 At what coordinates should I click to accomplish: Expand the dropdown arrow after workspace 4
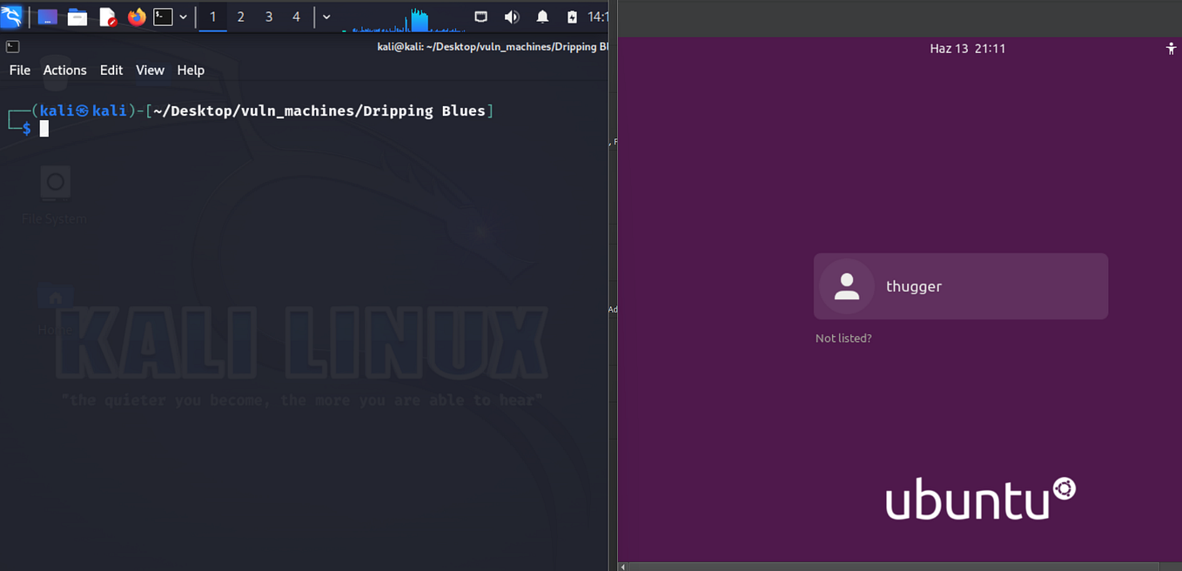pos(326,17)
